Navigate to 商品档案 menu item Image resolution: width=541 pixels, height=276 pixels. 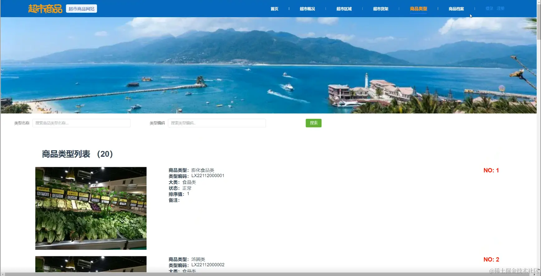(456, 9)
